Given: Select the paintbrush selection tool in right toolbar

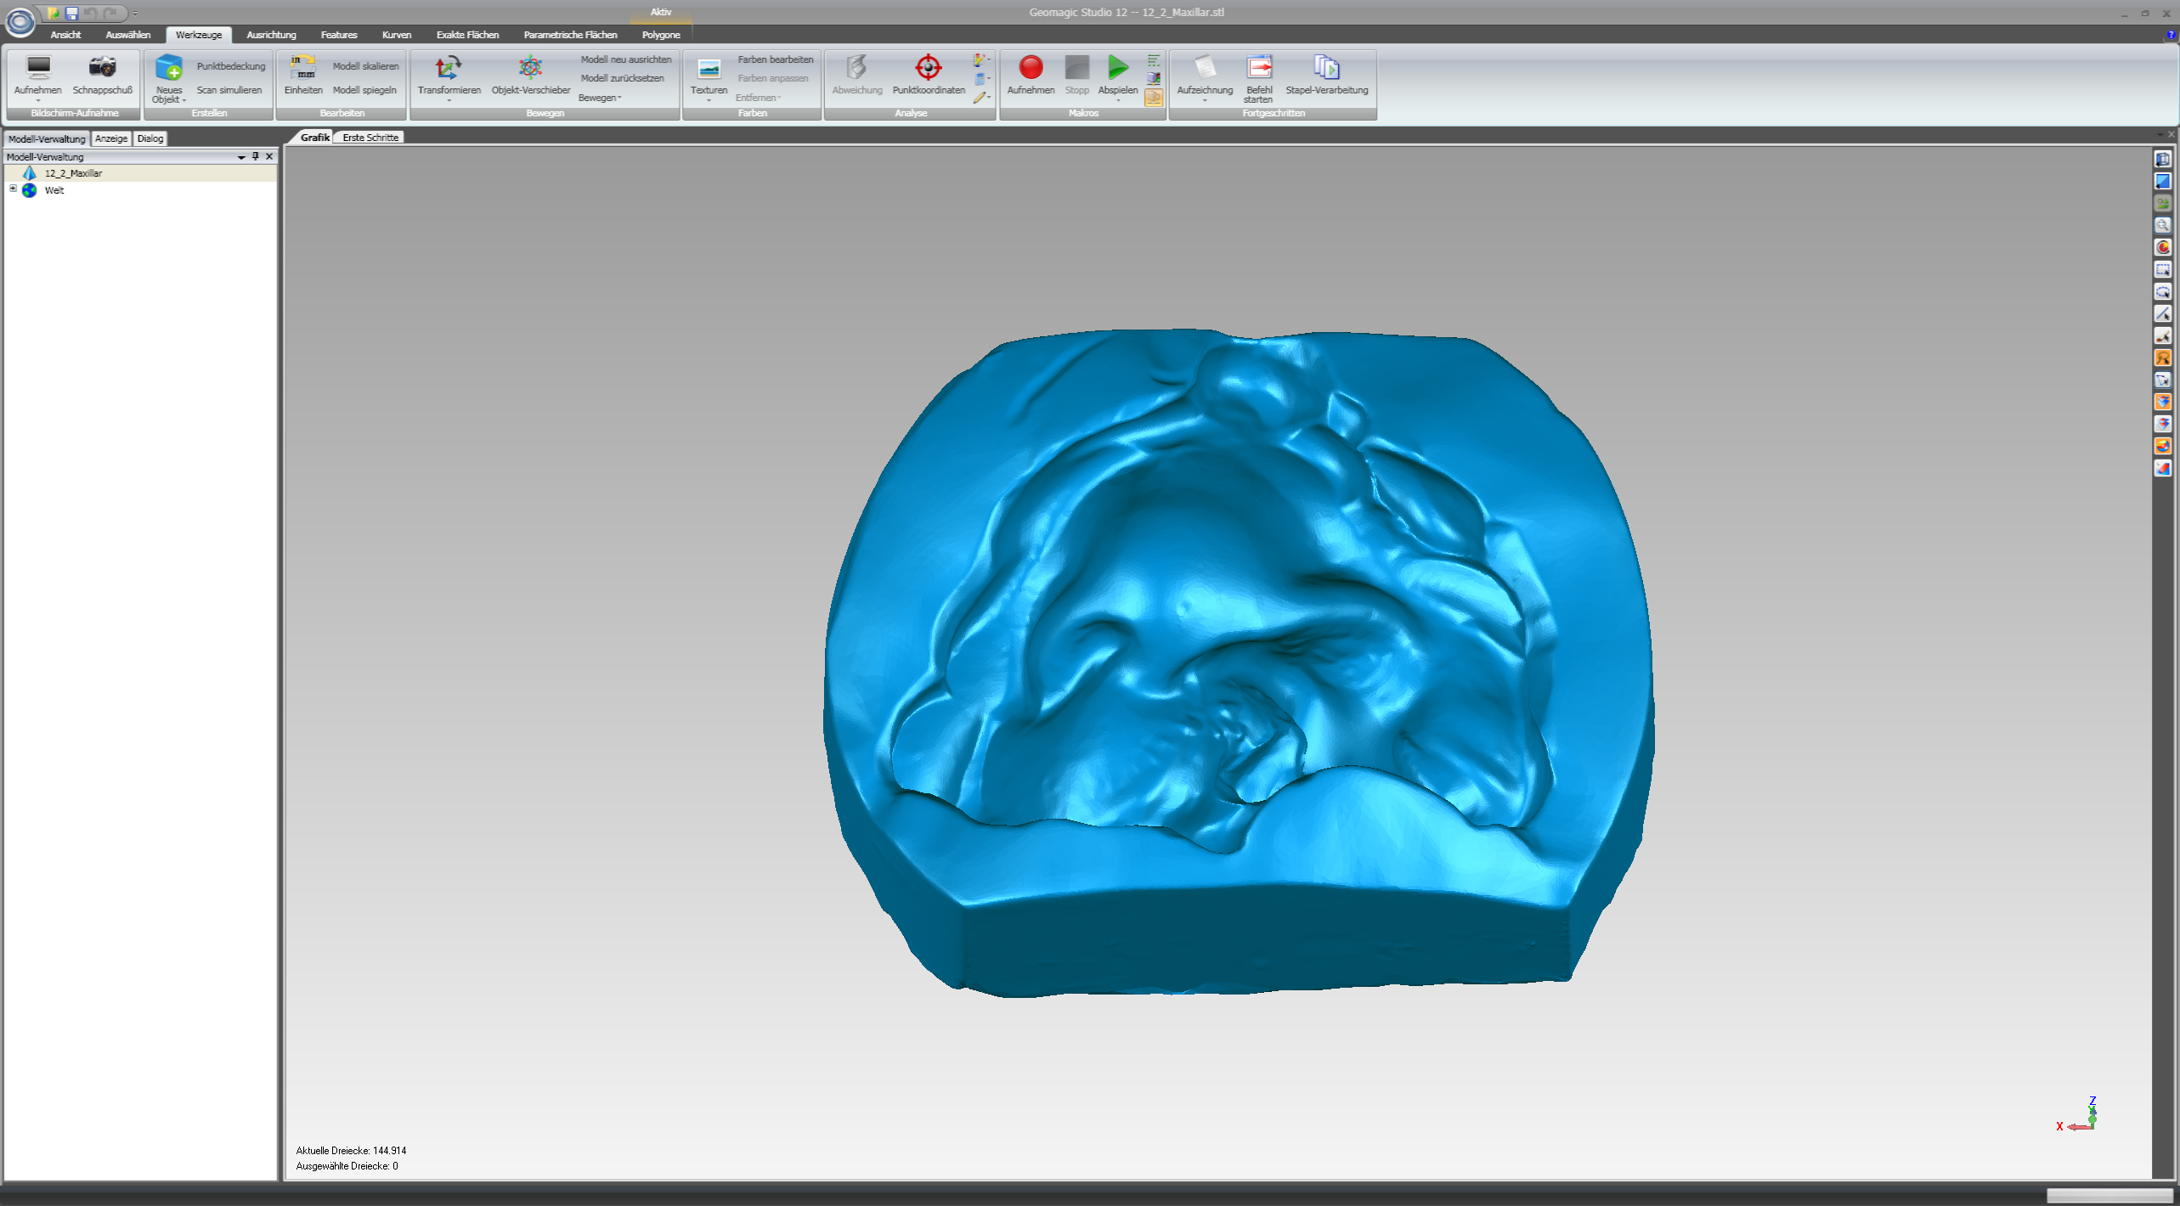Looking at the screenshot, I should coord(2163,335).
